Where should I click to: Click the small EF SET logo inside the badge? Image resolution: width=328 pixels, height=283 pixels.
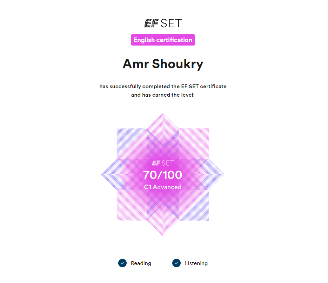click(163, 163)
